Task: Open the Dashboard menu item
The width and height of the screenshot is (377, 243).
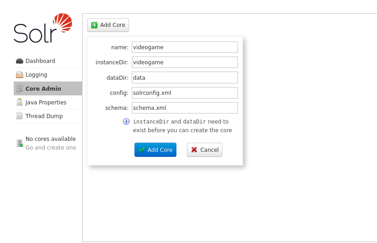Action: [x=40, y=61]
